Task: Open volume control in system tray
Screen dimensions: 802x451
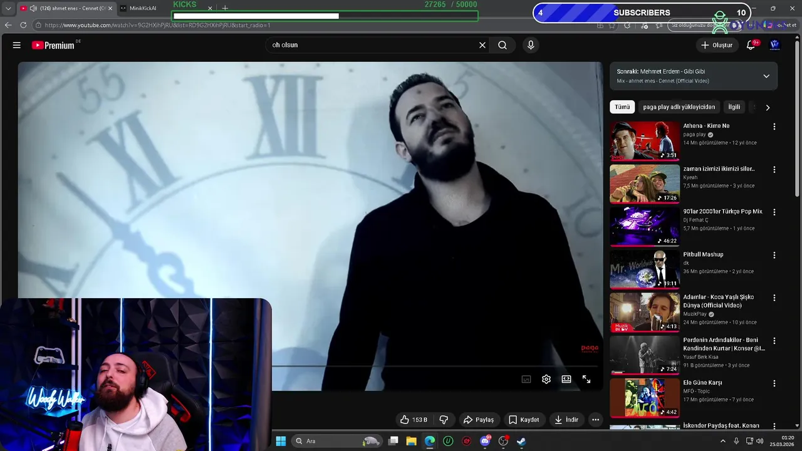Action: coord(760,441)
